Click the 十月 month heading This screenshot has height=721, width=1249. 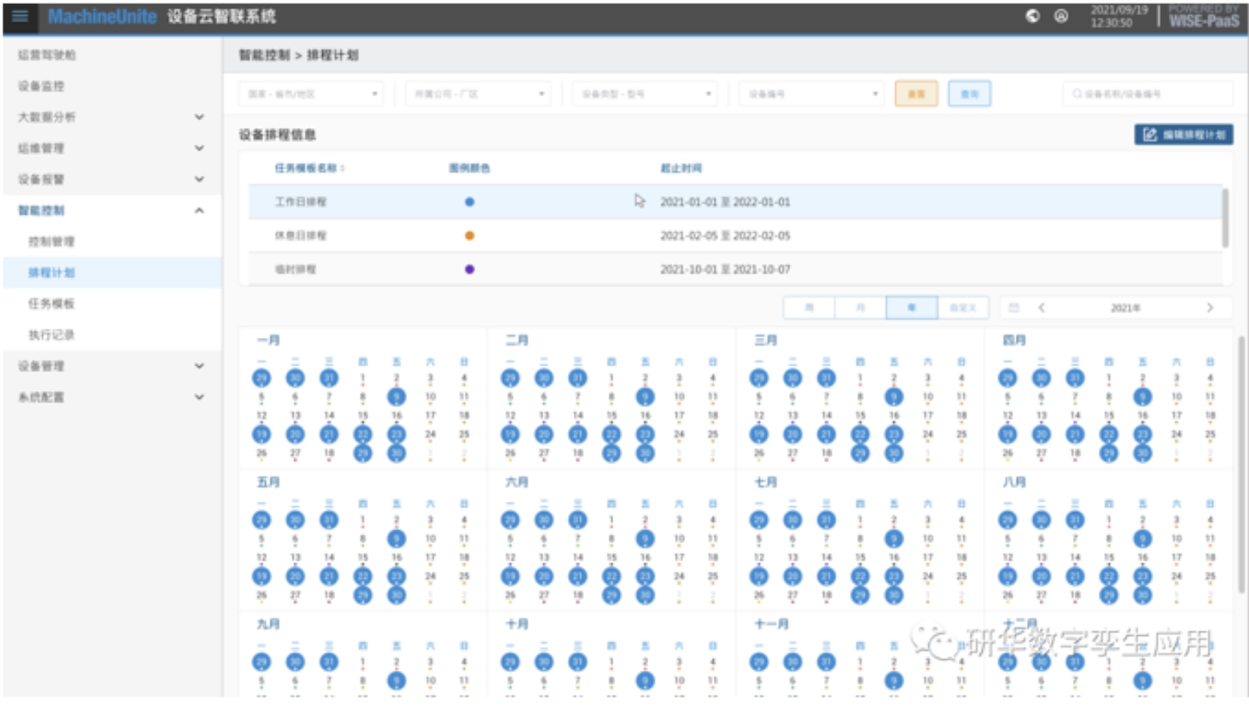coord(517,625)
